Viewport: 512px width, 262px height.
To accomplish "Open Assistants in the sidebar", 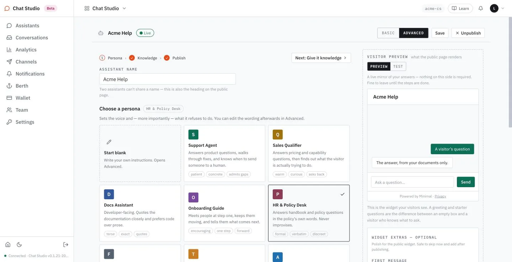I will [x=37, y=26].
